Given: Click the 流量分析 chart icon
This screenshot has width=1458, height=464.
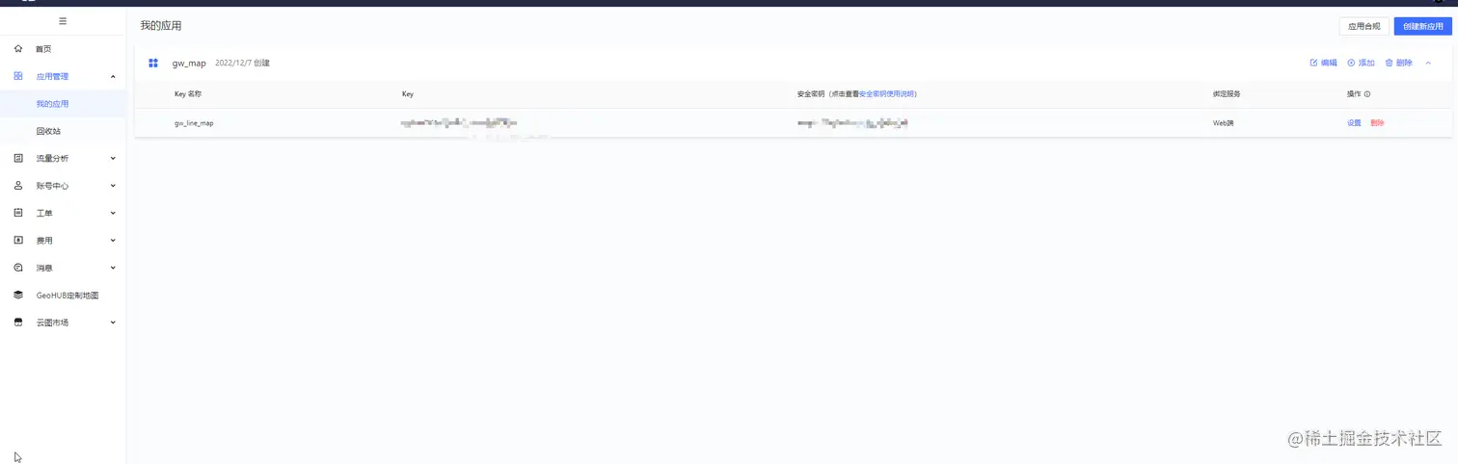Looking at the screenshot, I should click(x=18, y=158).
